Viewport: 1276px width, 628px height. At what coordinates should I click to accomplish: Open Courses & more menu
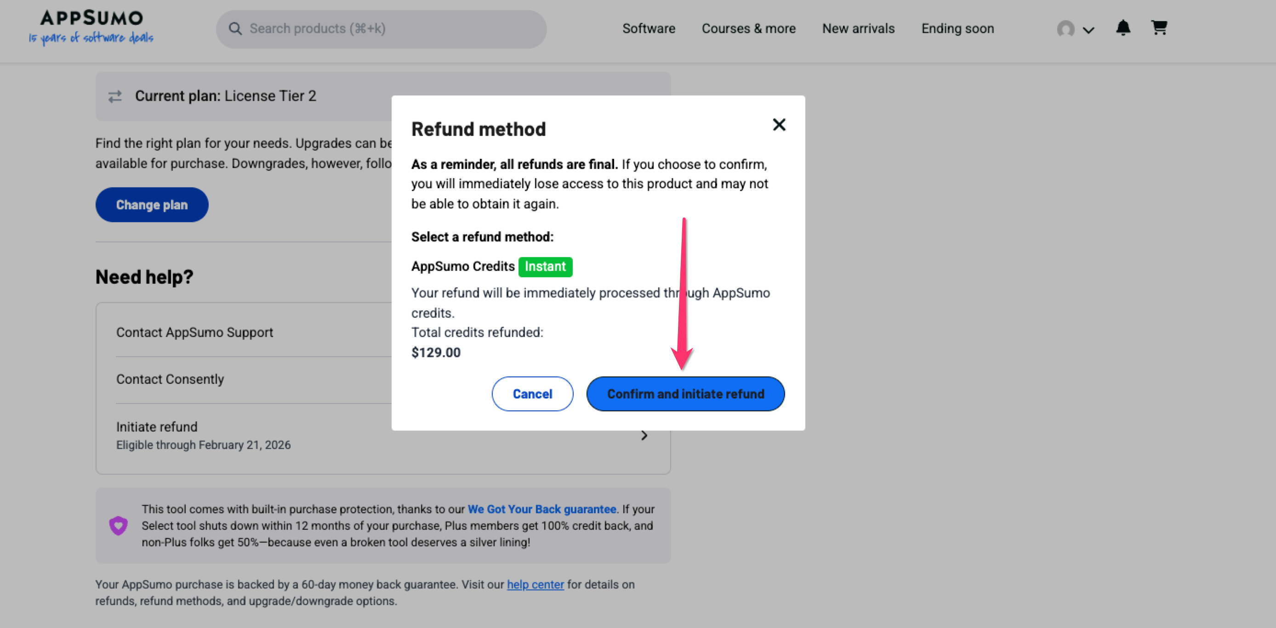[748, 29]
